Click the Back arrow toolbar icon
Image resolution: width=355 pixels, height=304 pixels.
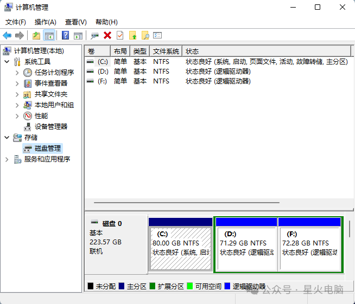(x=7, y=35)
